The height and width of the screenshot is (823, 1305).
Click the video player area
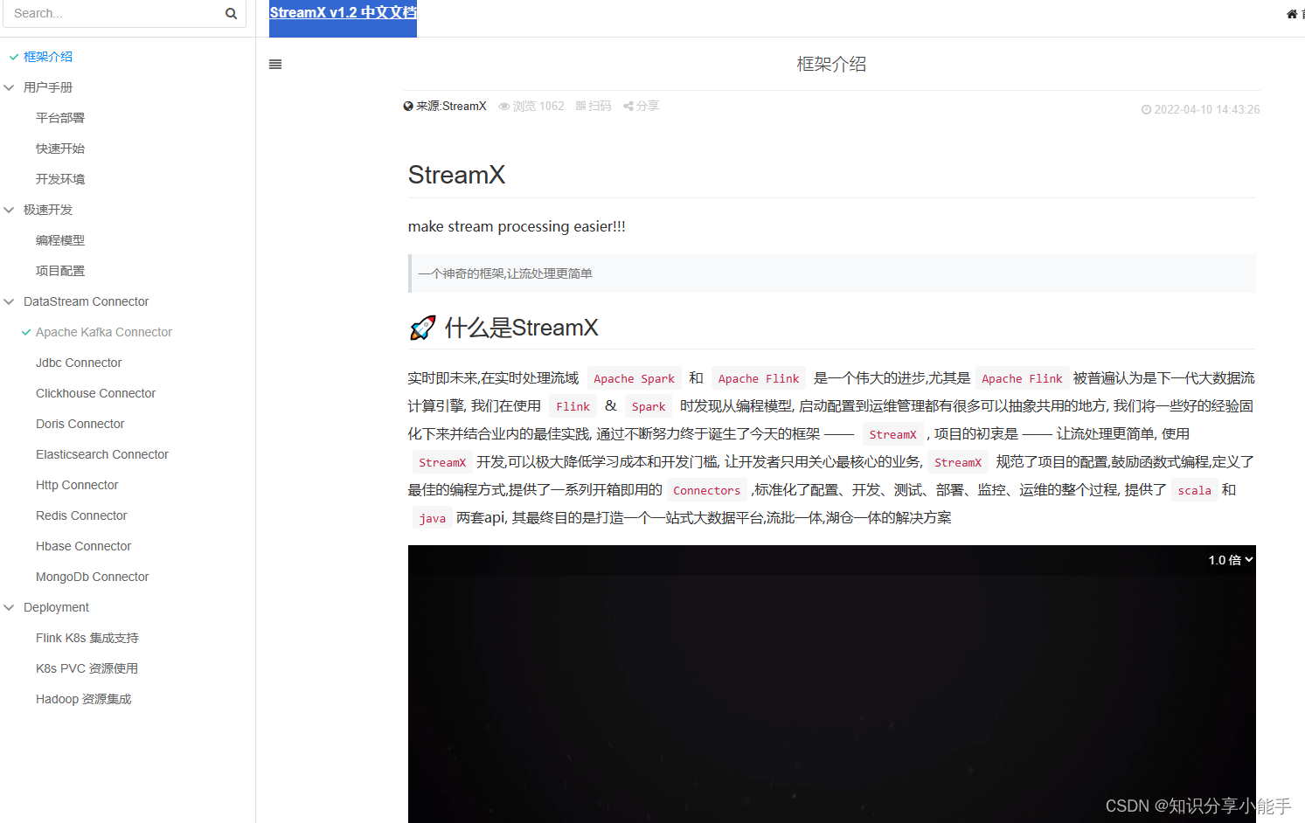click(831, 684)
